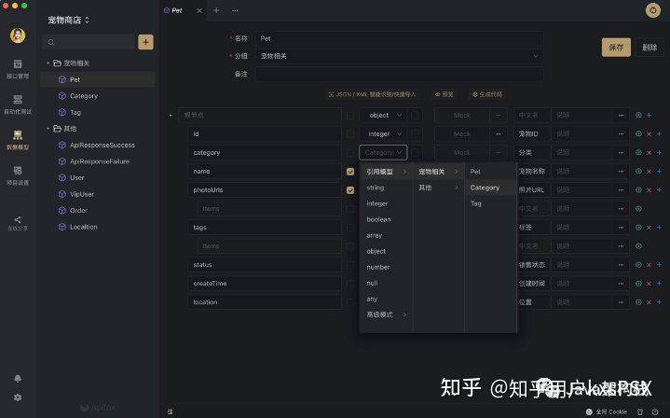
Task: Select Category in the model submenu
Action: tap(490, 188)
